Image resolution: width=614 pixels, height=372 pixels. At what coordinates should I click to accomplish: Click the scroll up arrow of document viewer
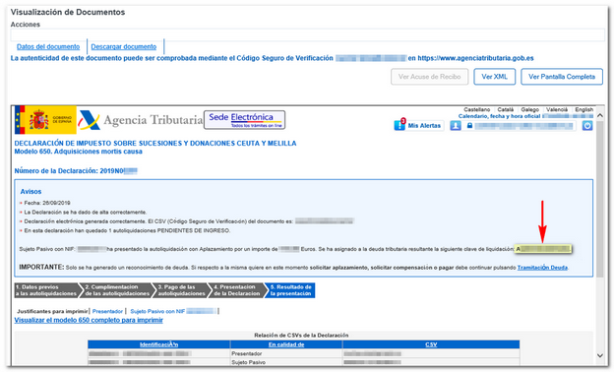(x=600, y=115)
